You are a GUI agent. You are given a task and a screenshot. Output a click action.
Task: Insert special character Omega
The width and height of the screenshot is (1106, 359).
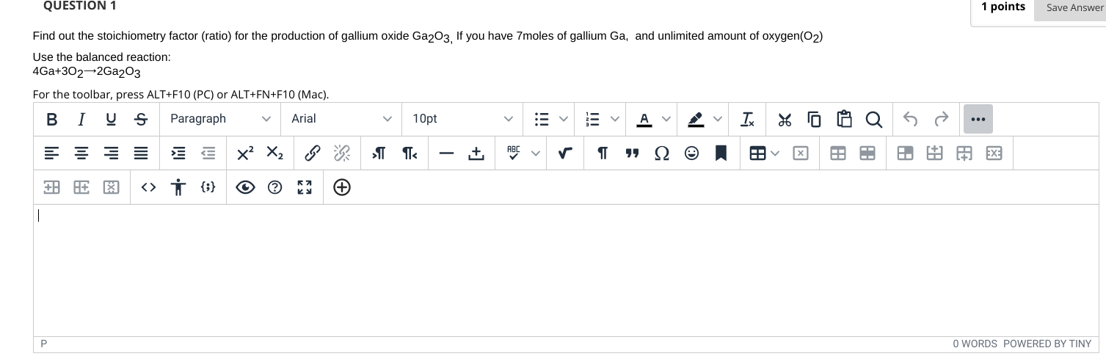pyautogui.click(x=661, y=153)
